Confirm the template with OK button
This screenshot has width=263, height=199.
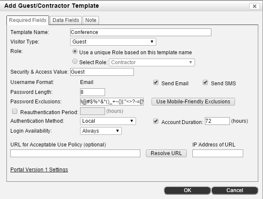(187, 190)
